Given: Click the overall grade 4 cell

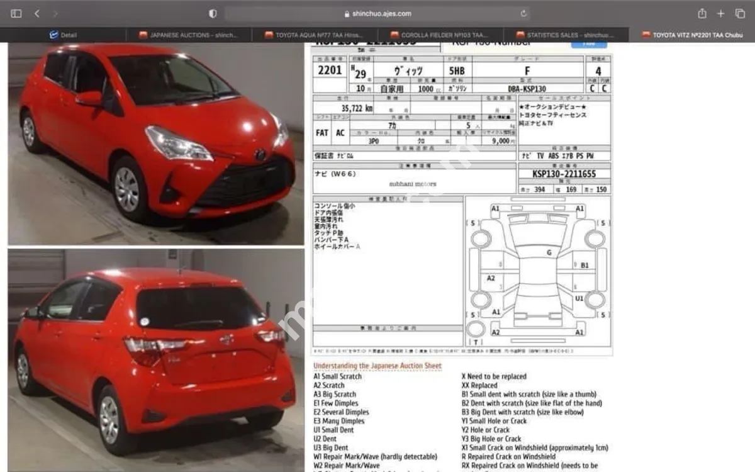Looking at the screenshot, I should 598,71.
